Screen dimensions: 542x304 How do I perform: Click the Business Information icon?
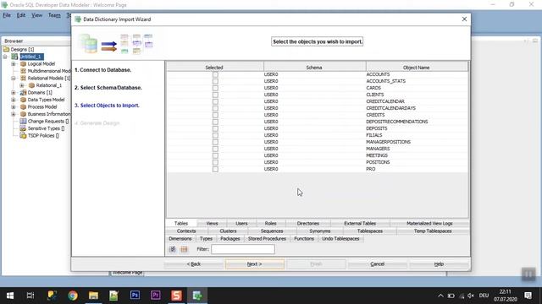point(23,114)
